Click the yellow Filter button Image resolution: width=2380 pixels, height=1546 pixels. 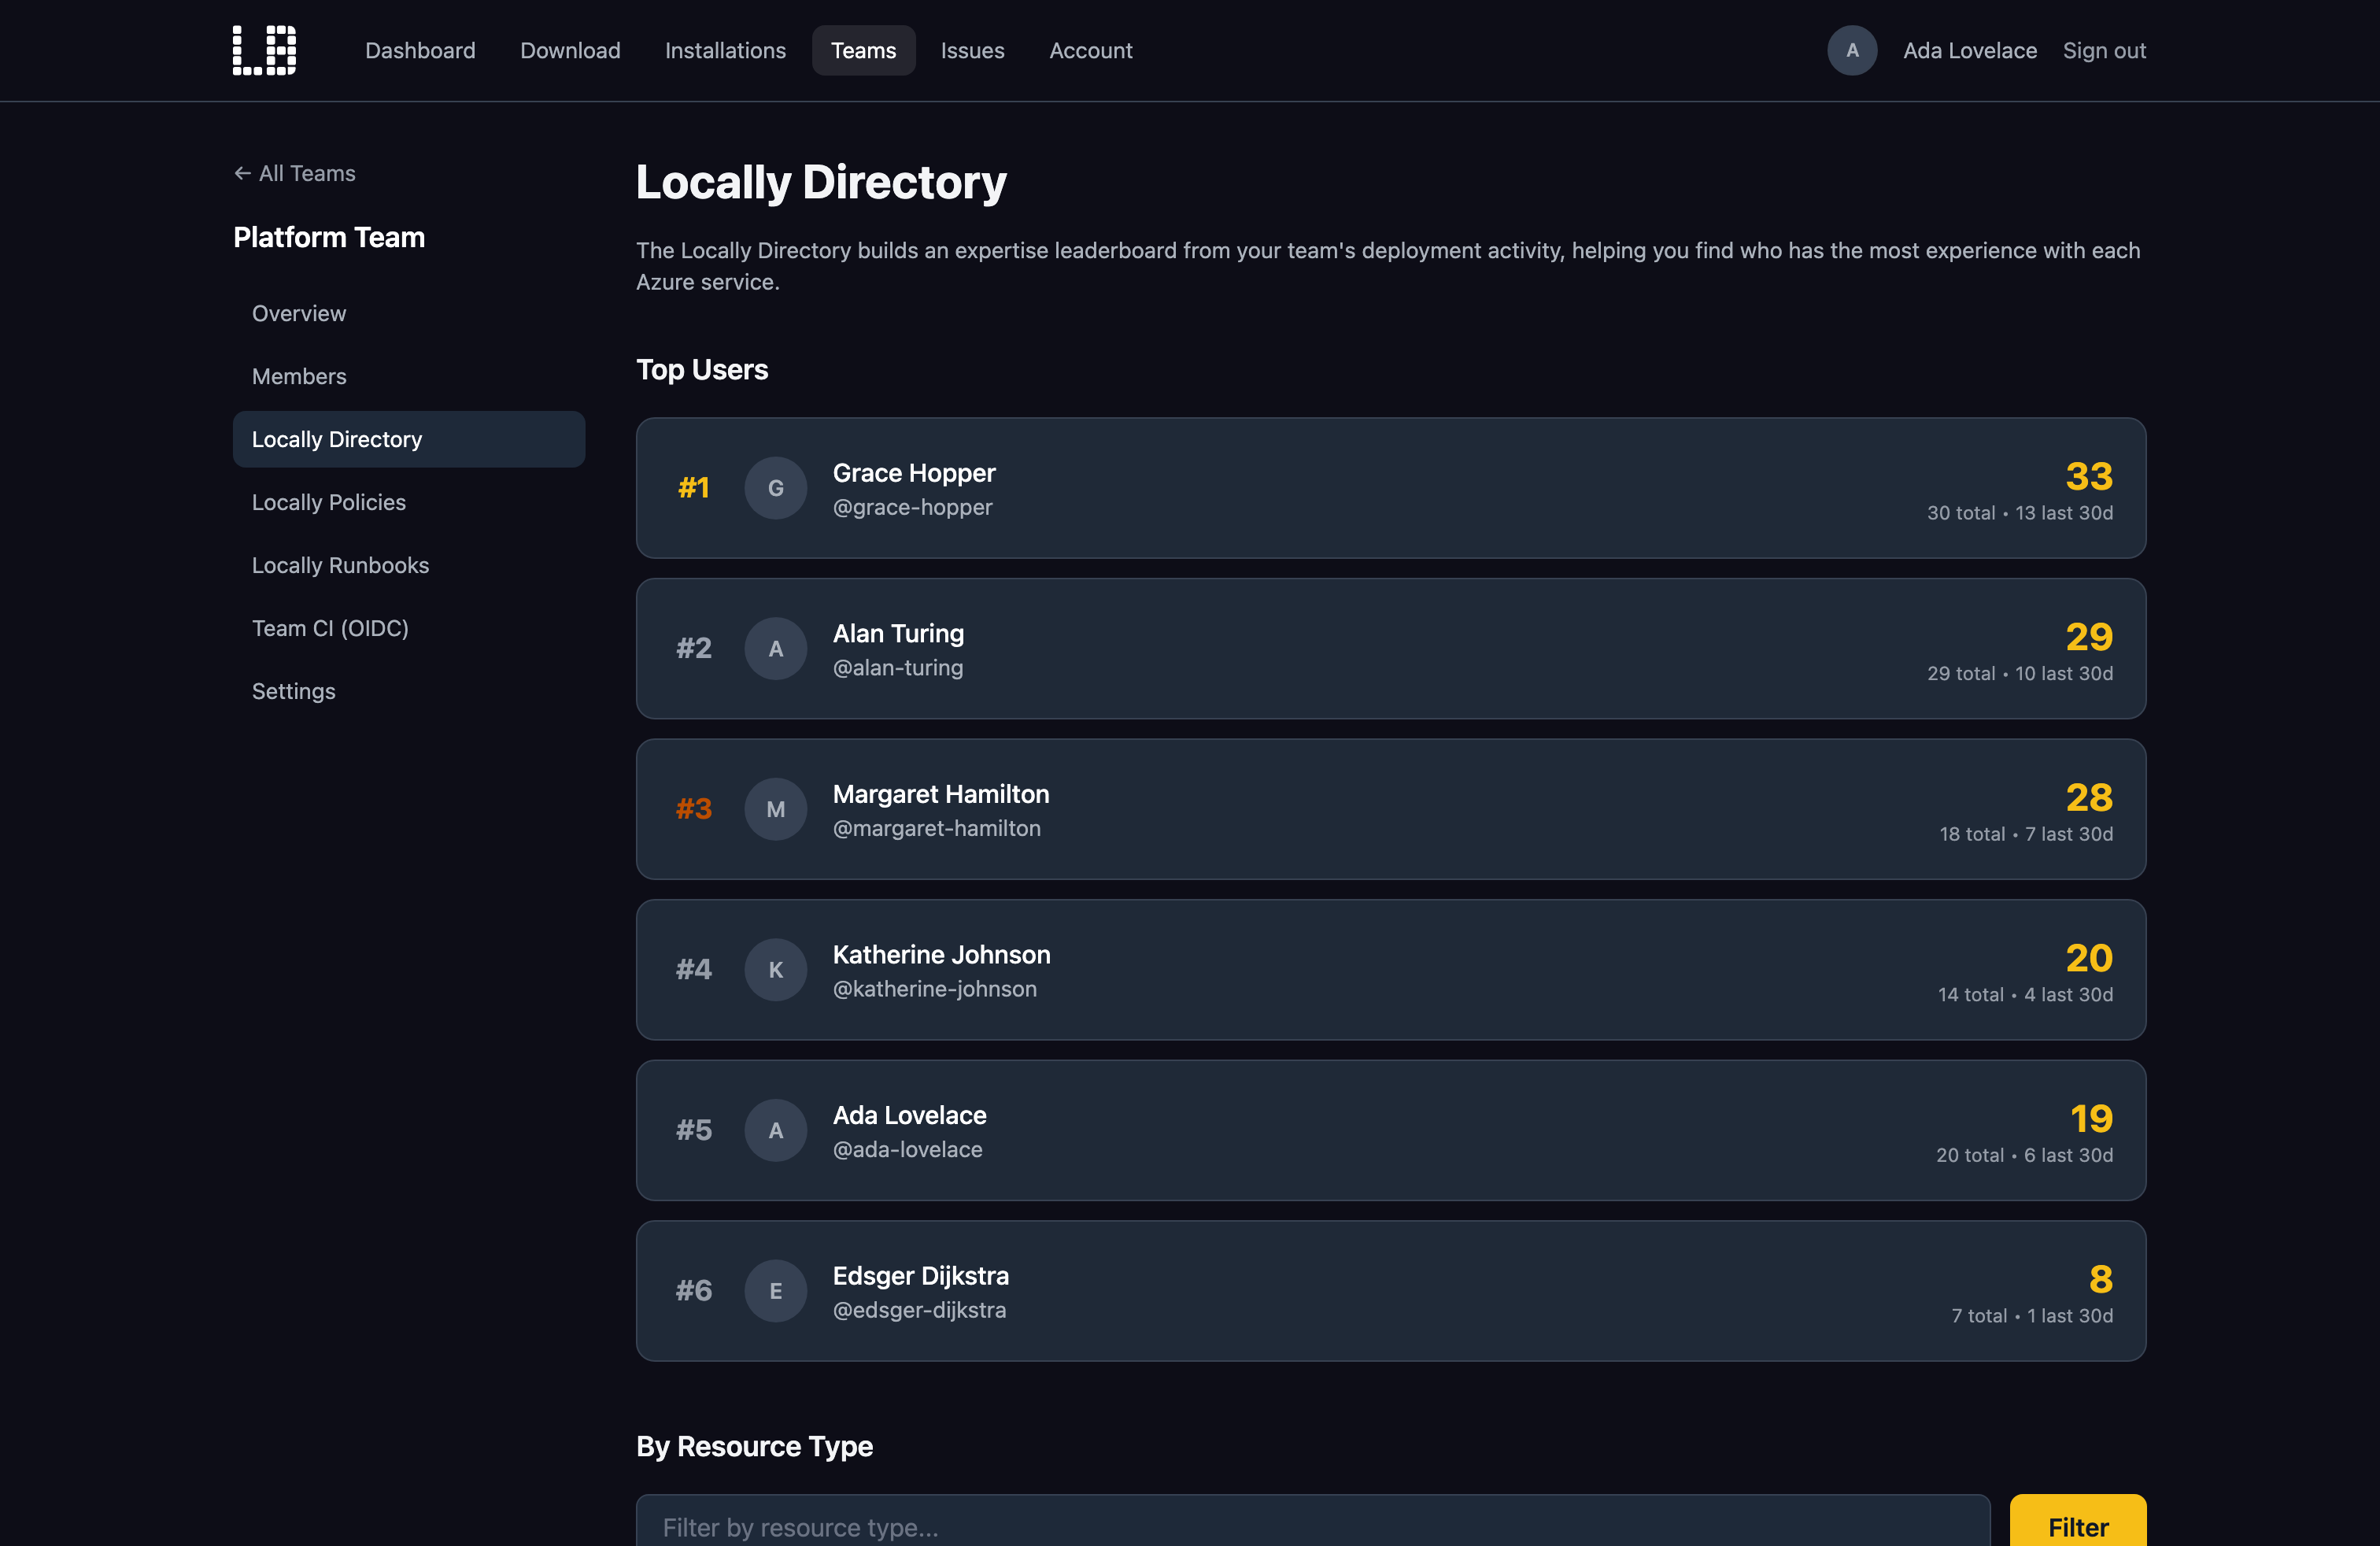(2078, 1520)
